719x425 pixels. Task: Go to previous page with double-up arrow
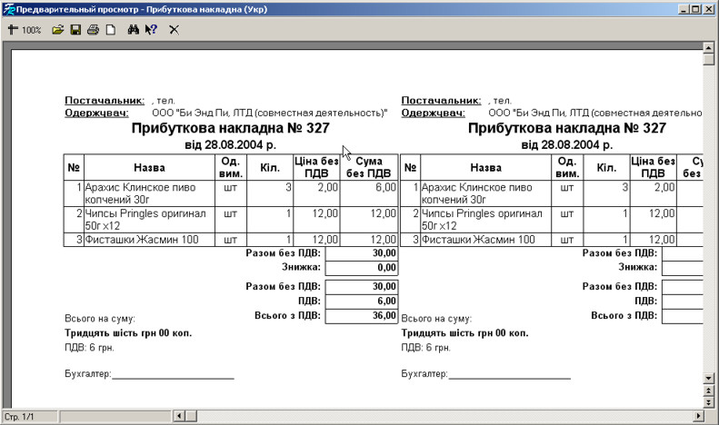click(709, 389)
